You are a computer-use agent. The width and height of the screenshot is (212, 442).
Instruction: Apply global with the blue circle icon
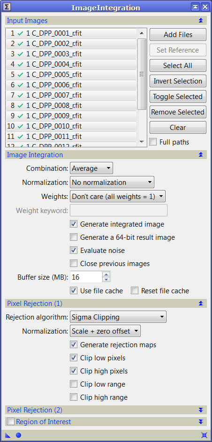(x=19, y=435)
